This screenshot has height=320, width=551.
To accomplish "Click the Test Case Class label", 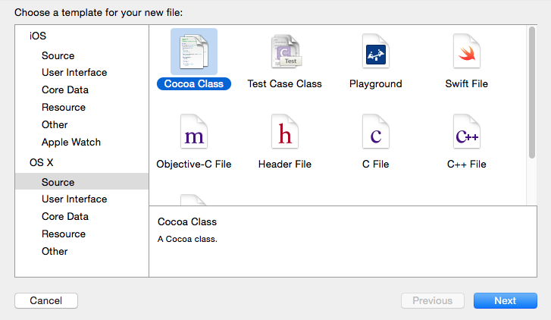I will pos(285,83).
